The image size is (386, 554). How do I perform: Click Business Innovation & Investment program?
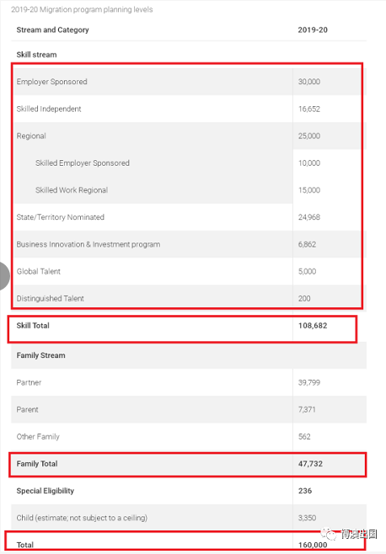88,244
